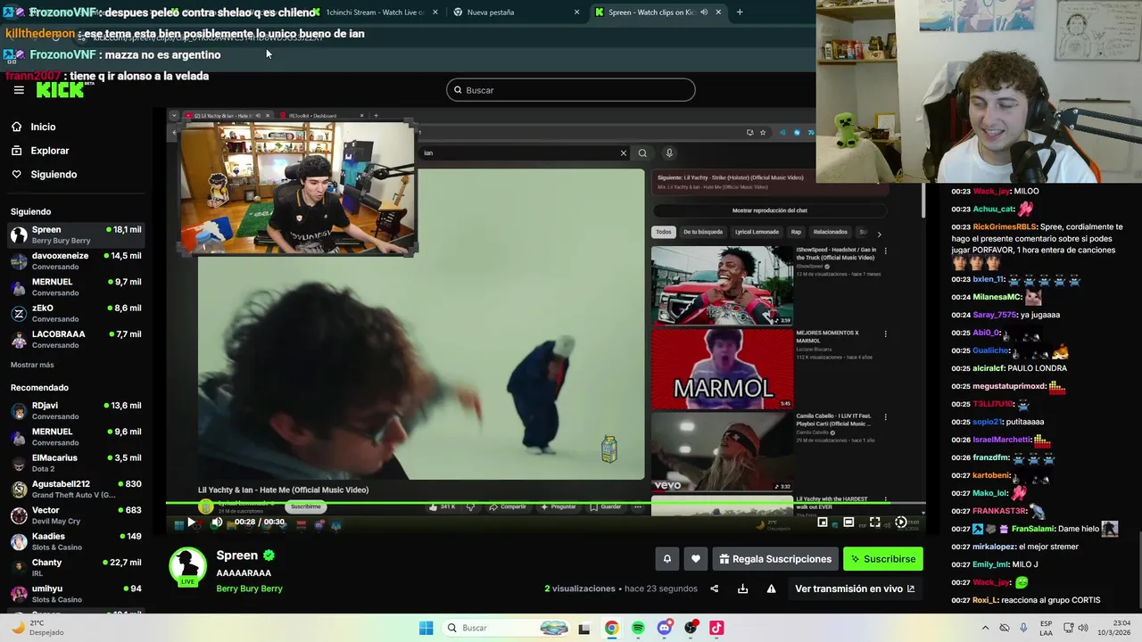Open Berry Bury Berry category link

coord(249,588)
